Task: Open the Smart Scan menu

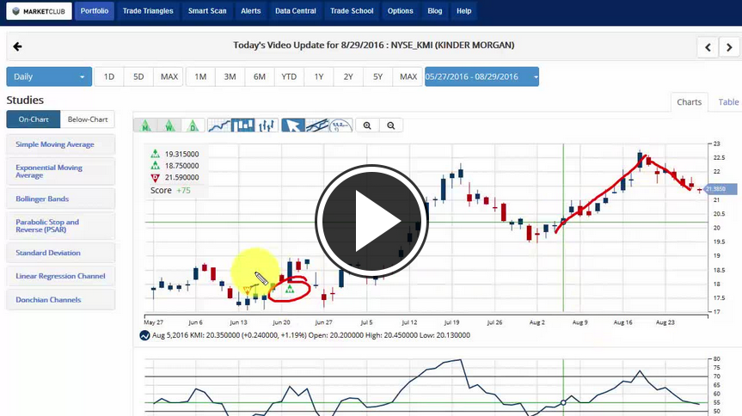Action: [x=207, y=11]
